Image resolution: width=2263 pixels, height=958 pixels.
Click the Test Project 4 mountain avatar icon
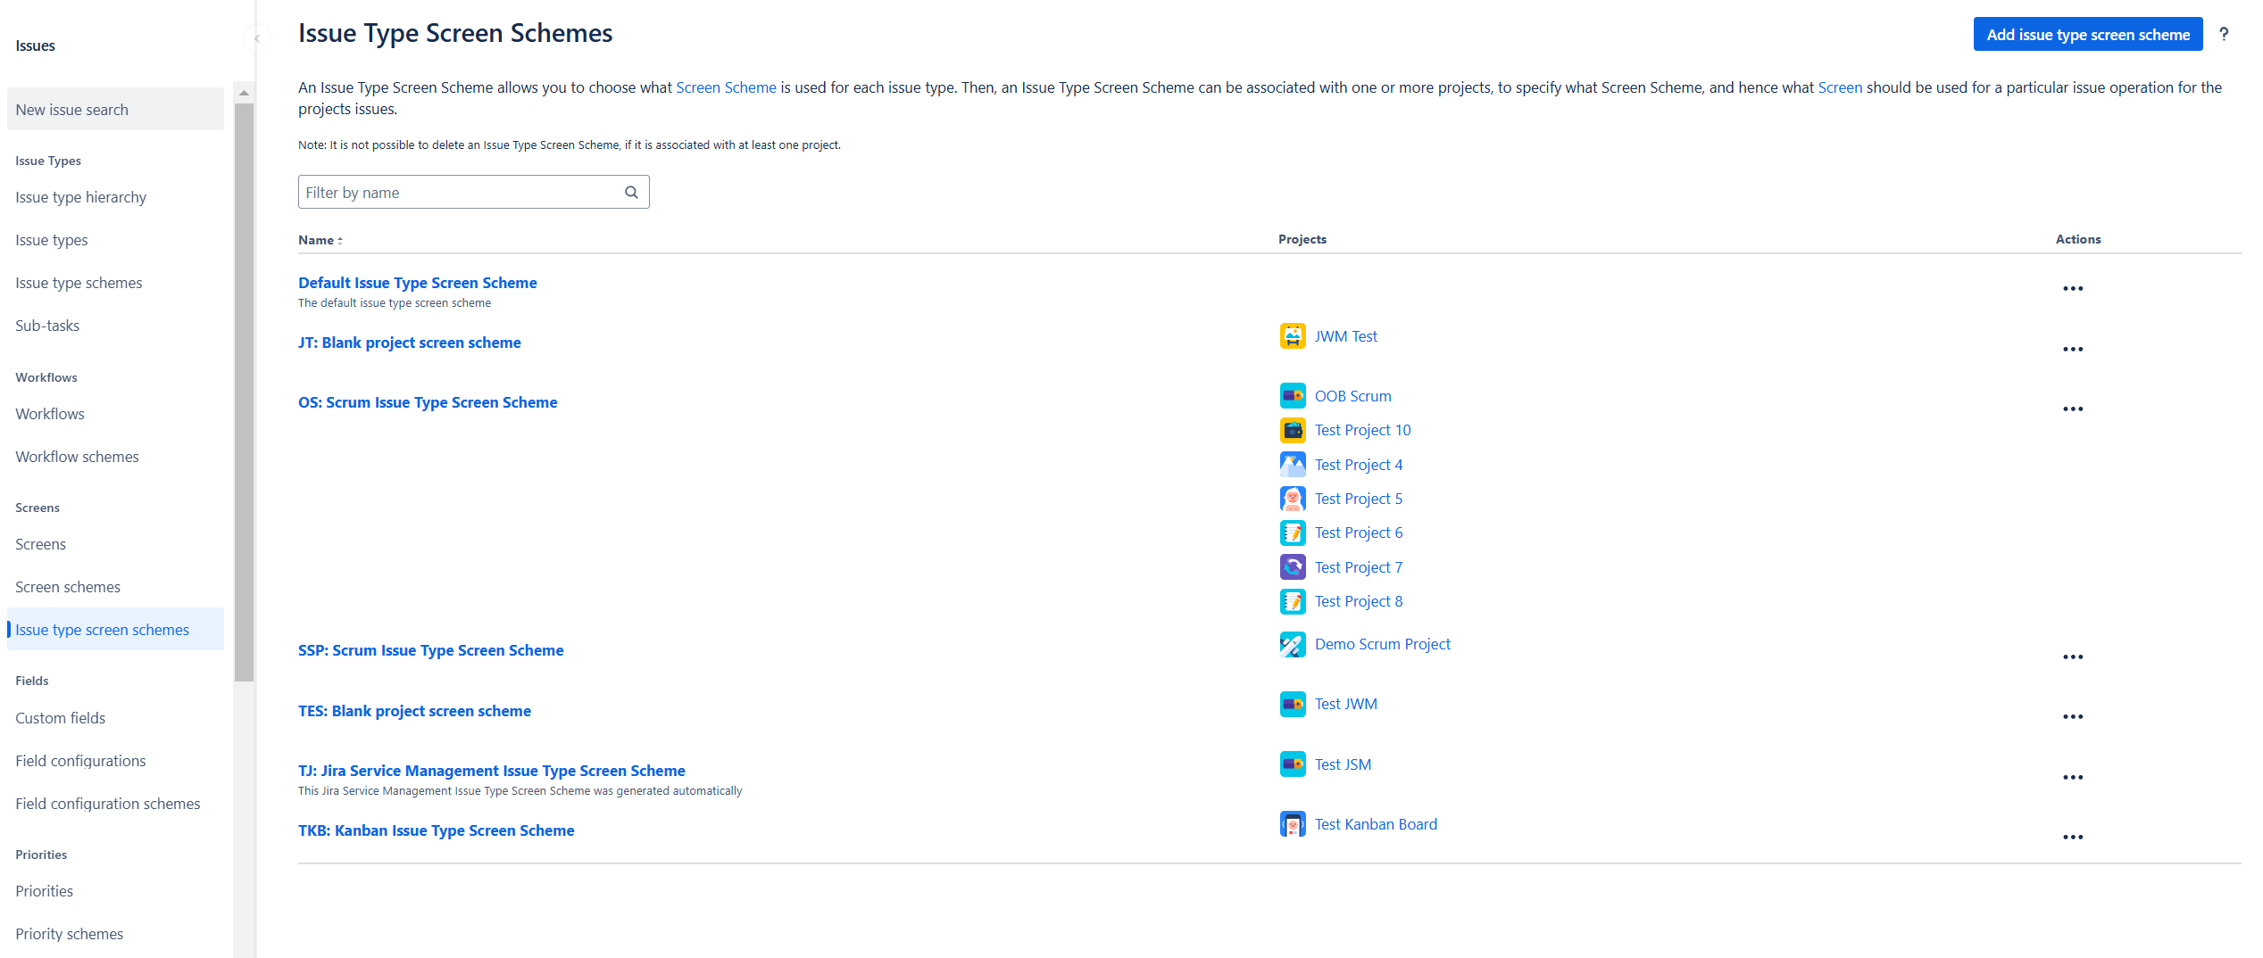(x=1293, y=464)
